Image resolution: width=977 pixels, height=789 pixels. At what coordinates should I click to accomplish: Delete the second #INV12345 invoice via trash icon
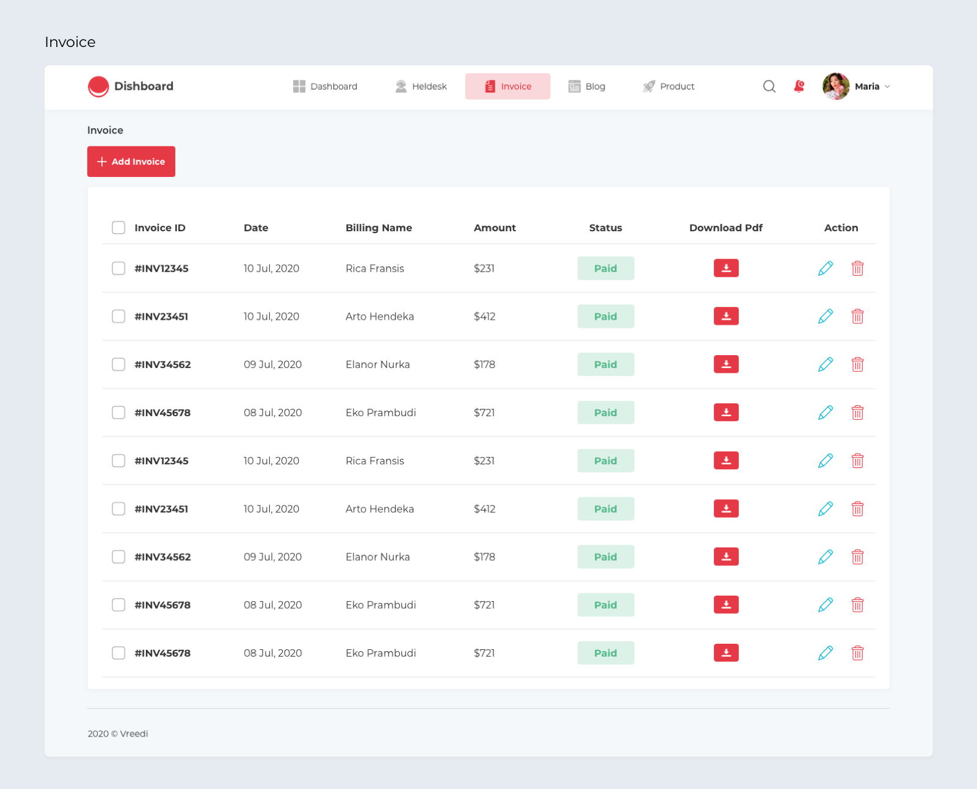pyautogui.click(x=857, y=461)
